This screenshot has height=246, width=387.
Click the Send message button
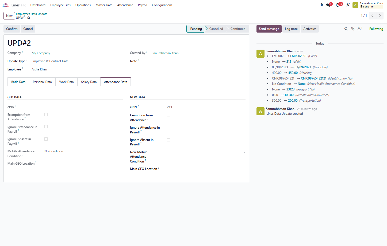[269, 29]
